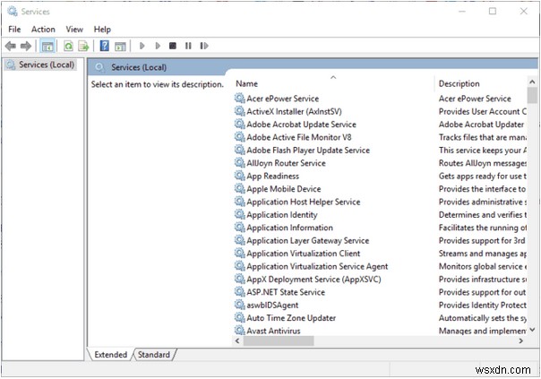Select the Apple Mobile Device service

[283, 189]
